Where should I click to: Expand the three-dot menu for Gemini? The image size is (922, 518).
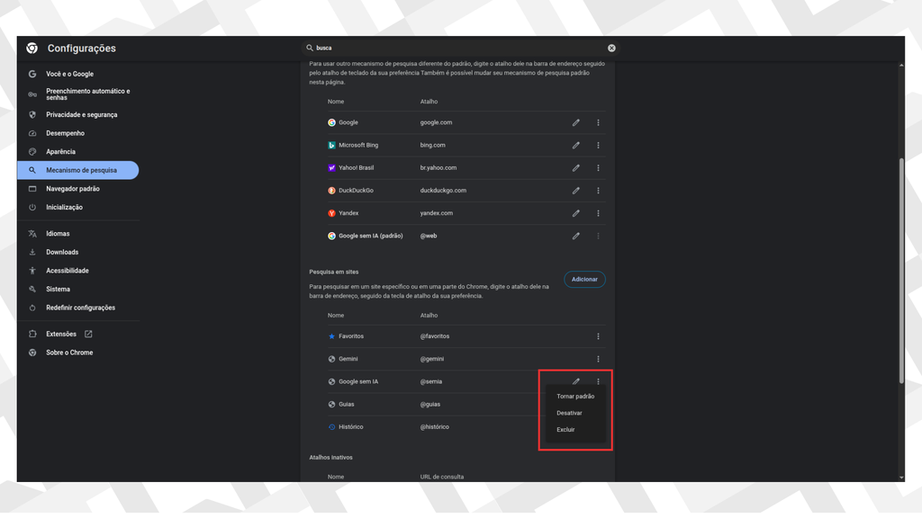click(x=598, y=359)
